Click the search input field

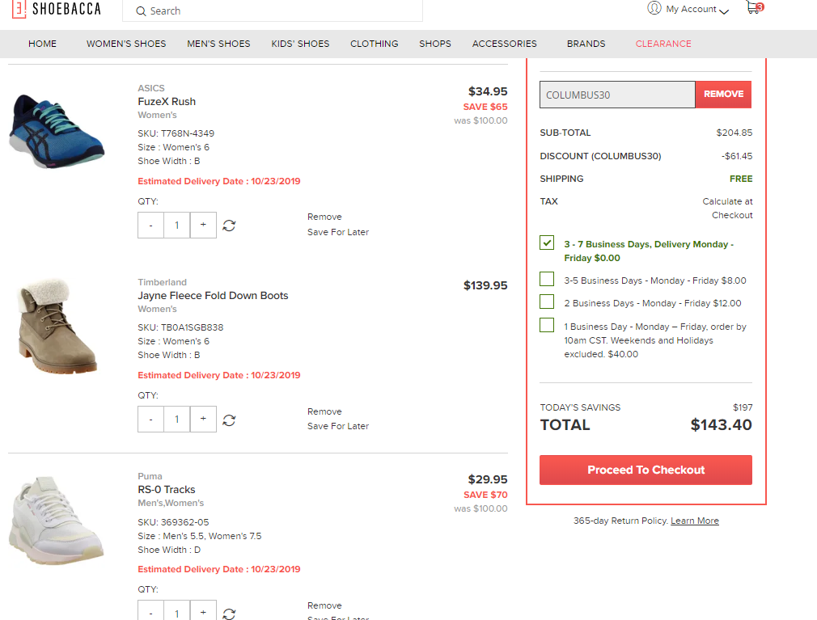pos(273,11)
